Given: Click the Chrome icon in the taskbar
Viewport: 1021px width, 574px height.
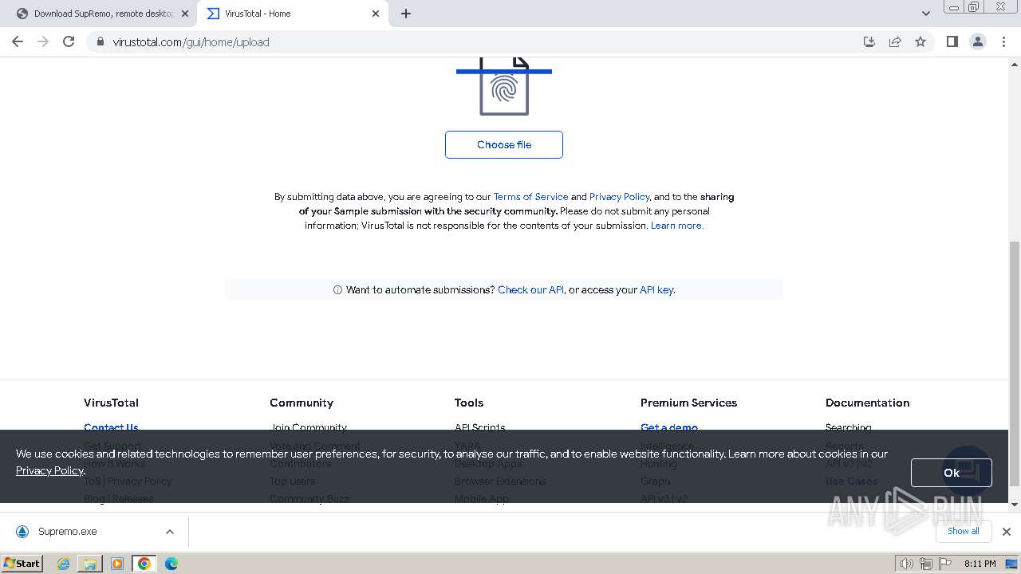Looking at the screenshot, I should pyautogui.click(x=144, y=564).
